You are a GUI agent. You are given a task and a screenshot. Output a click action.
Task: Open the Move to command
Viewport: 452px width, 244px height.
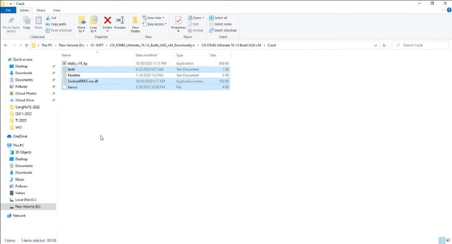tap(81, 24)
